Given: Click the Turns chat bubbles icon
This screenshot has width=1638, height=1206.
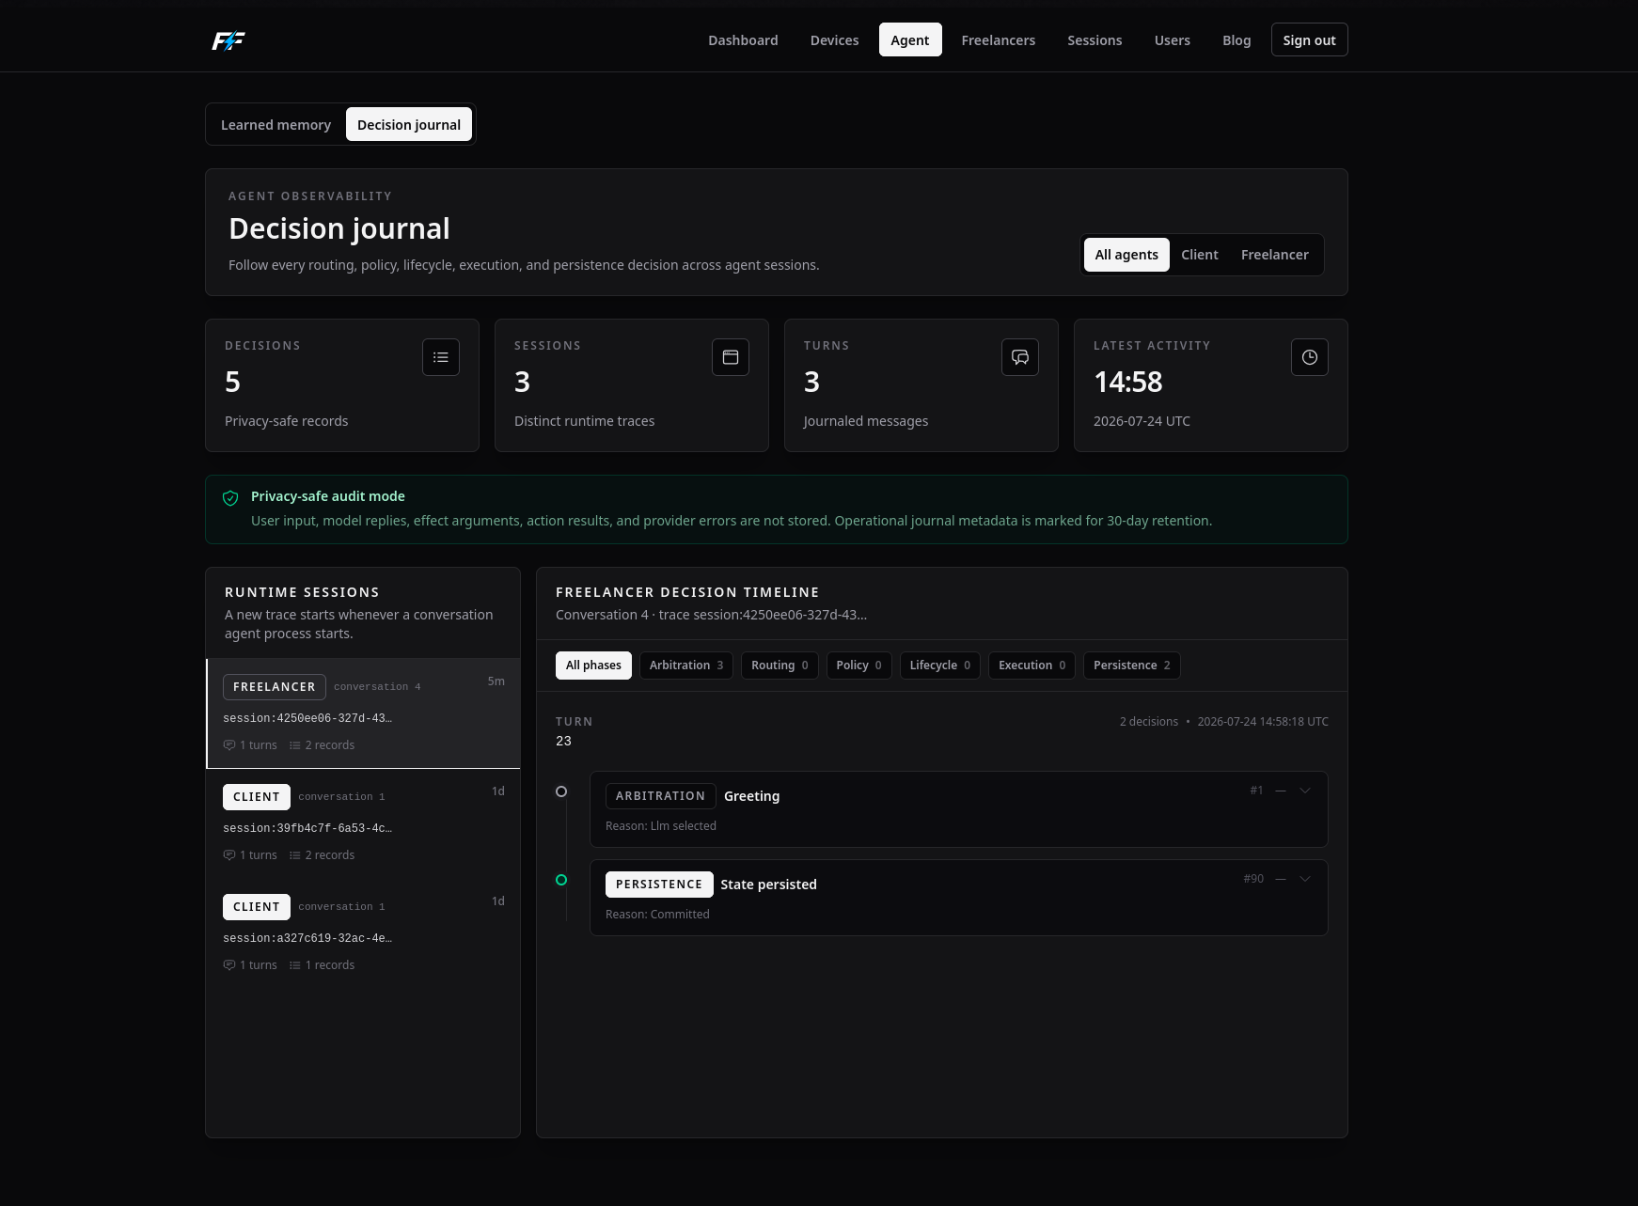Looking at the screenshot, I should point(1020,357).
